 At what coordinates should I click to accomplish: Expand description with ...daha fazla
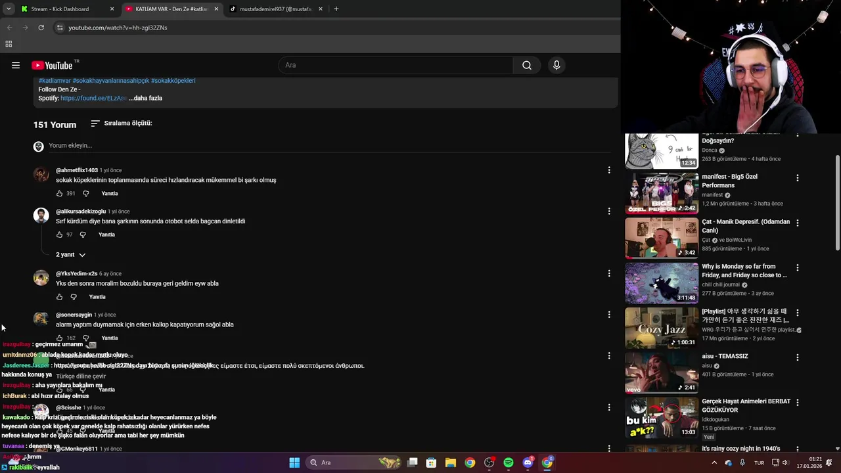(x=145, y=98)
